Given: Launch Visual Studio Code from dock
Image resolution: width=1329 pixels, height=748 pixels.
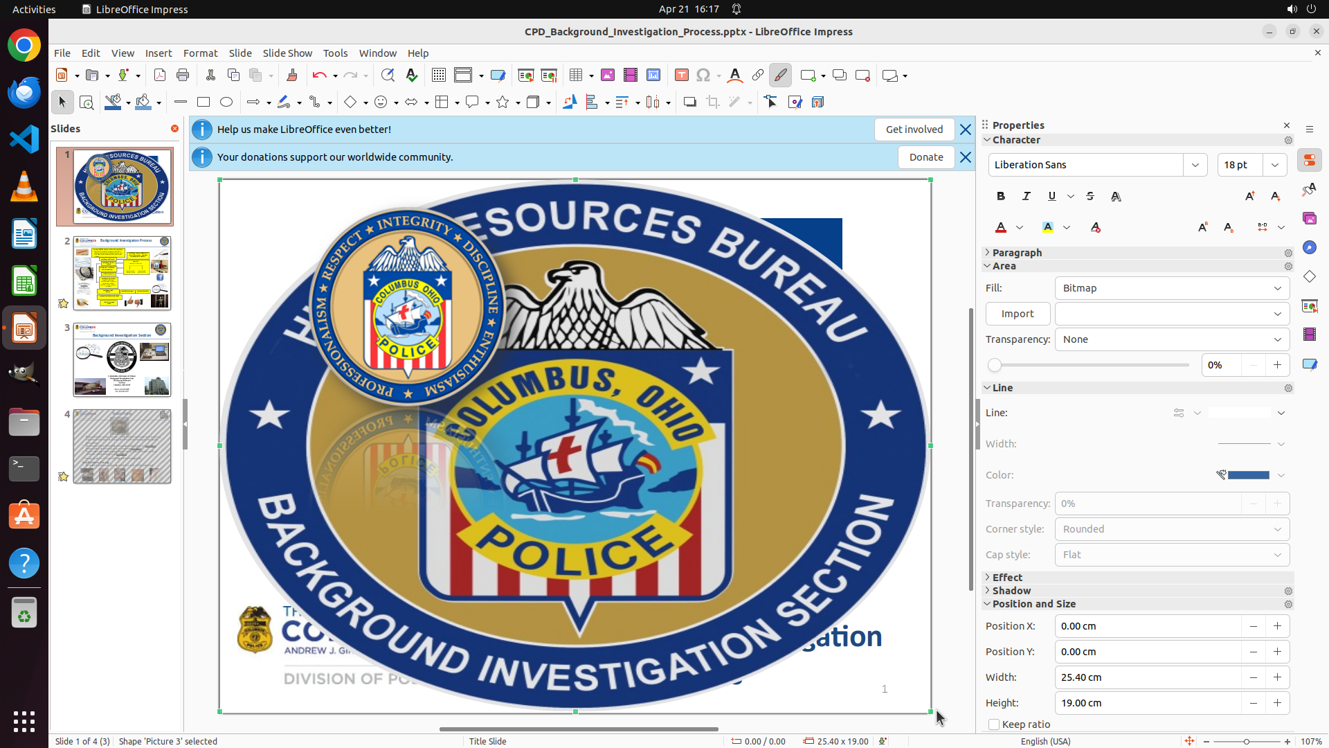Looking at the screenshot, I should pos(24,139).
